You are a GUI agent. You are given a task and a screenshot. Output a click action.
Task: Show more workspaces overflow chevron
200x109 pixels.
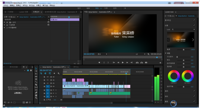125,8
